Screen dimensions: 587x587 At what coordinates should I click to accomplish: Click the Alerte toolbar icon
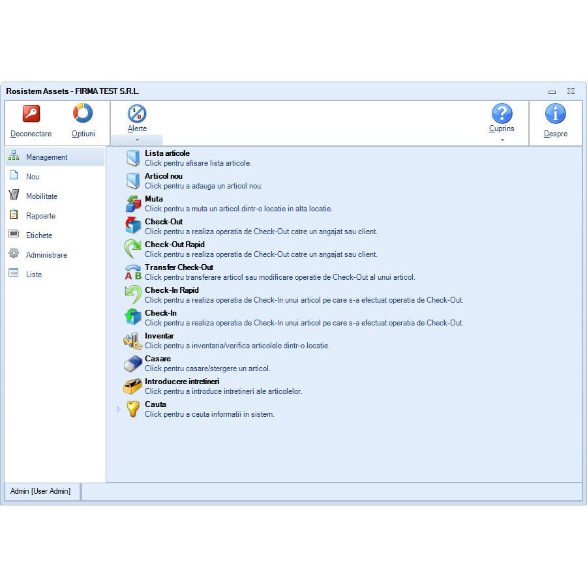click(x=136, y=113)
